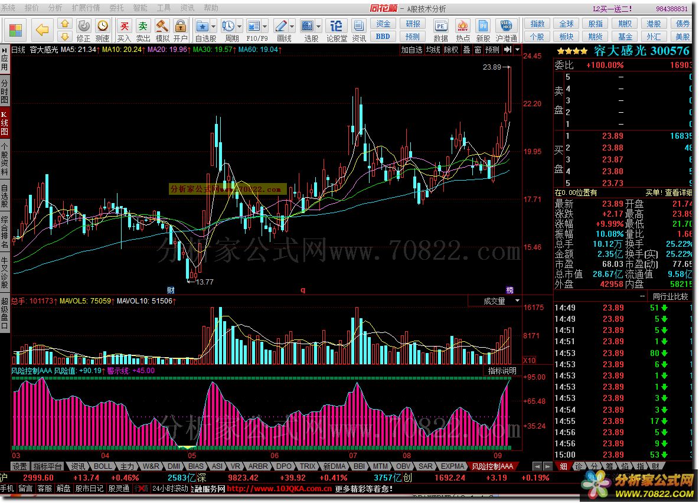Expand the 选股 dropdown arrow
This screenshot has height=503, width=699.
[318, 27]
